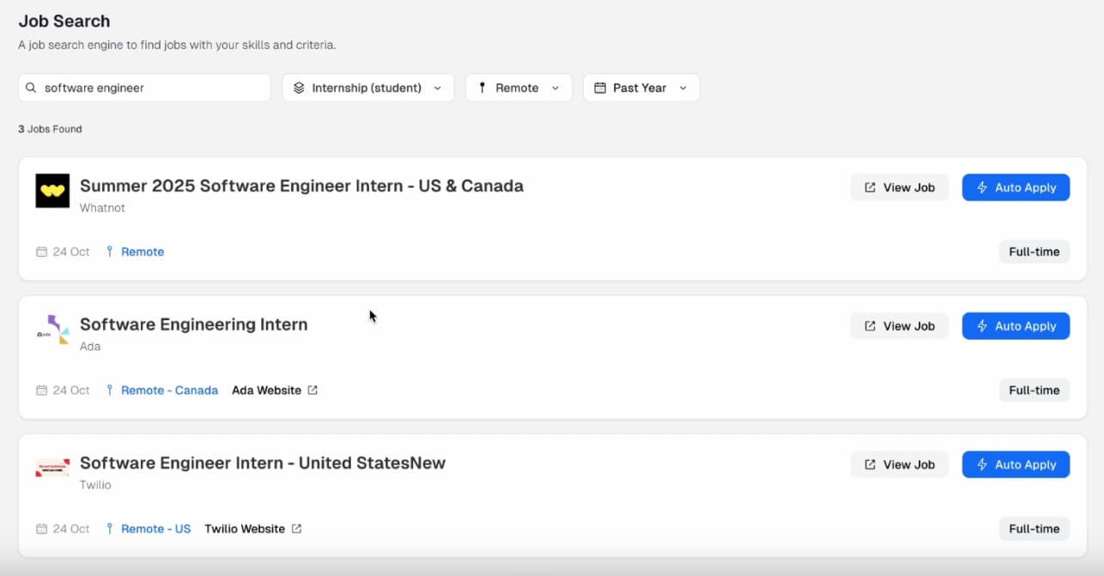Open the Internship (student) dropdown
The height and width of the screenshot is (576, 1104).
click(367, 88)
